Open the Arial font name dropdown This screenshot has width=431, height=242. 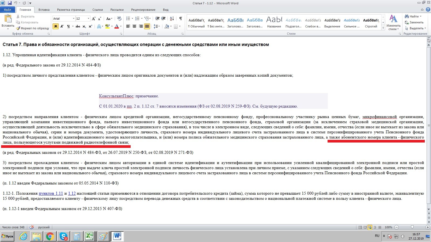coord(74,19)
